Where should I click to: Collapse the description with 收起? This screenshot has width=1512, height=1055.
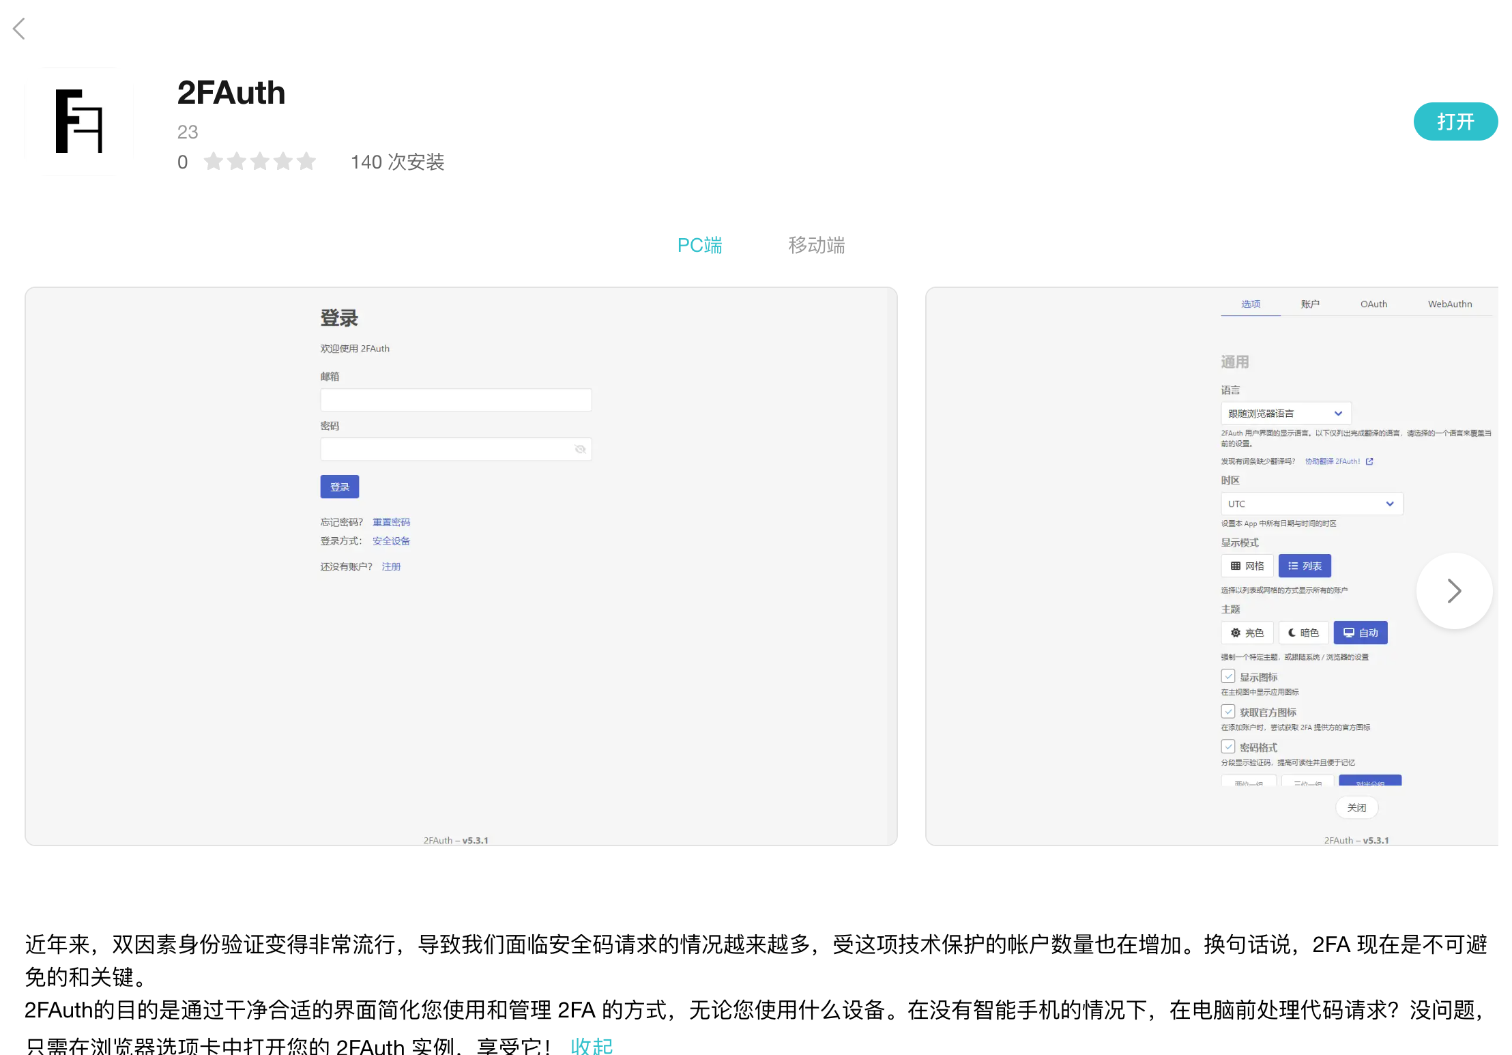click(x=592, y=1045)
